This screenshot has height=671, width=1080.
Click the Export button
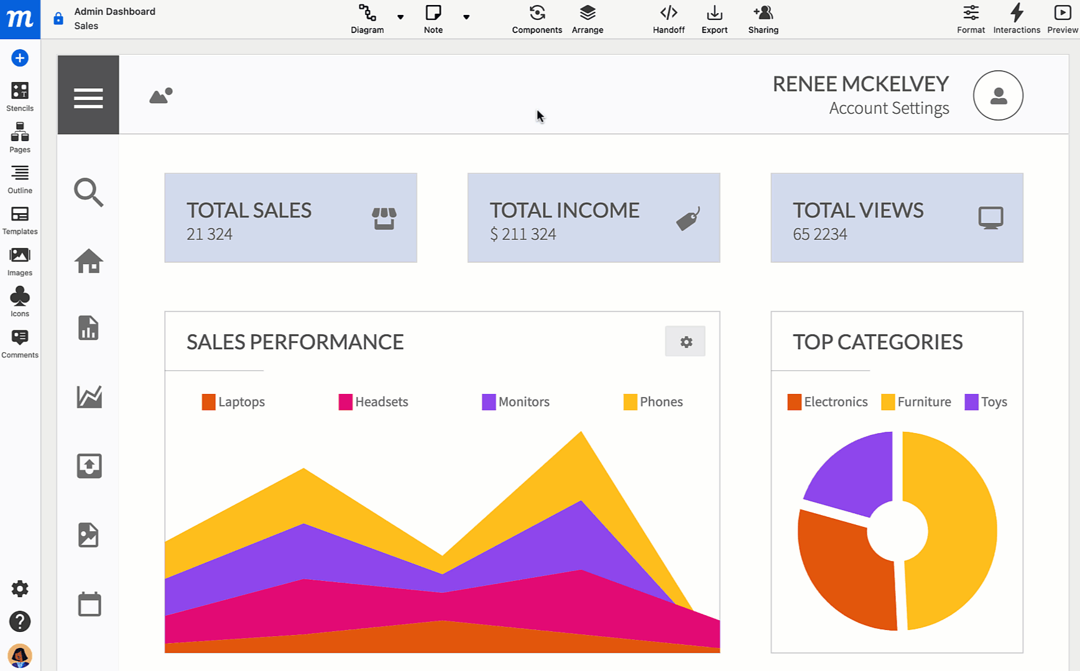pos(714,19)
